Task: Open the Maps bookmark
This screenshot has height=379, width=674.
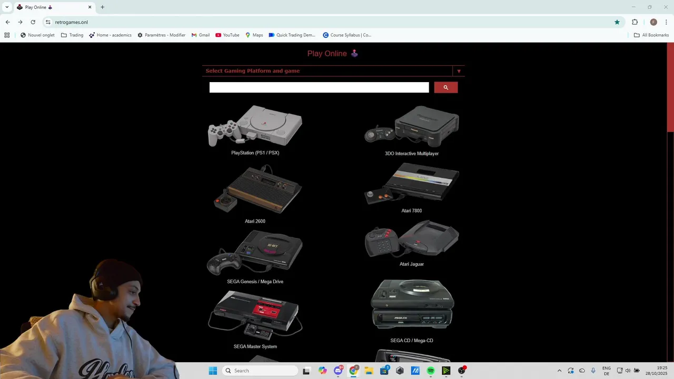Action: click(x=254, y=35)
